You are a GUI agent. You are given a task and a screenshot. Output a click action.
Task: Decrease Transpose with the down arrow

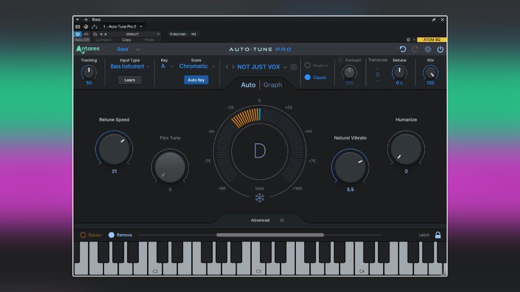click(378, 81)
